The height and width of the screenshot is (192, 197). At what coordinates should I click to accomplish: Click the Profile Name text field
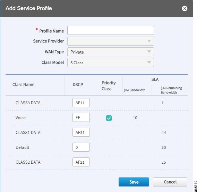coord(111,30)
